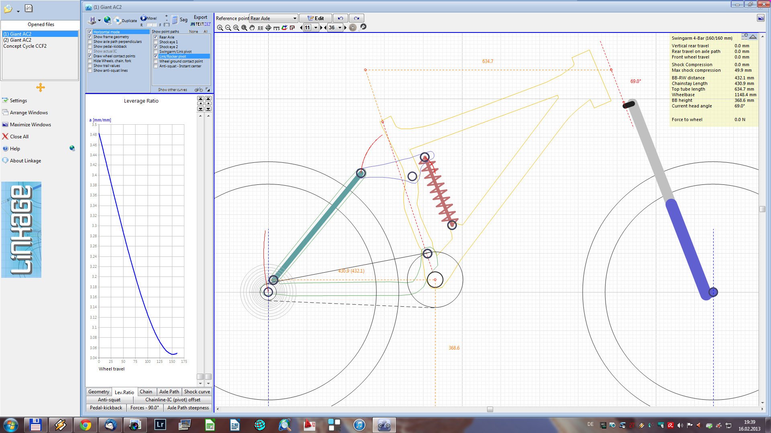Export drawing as JPG

[x=193, y=24]
